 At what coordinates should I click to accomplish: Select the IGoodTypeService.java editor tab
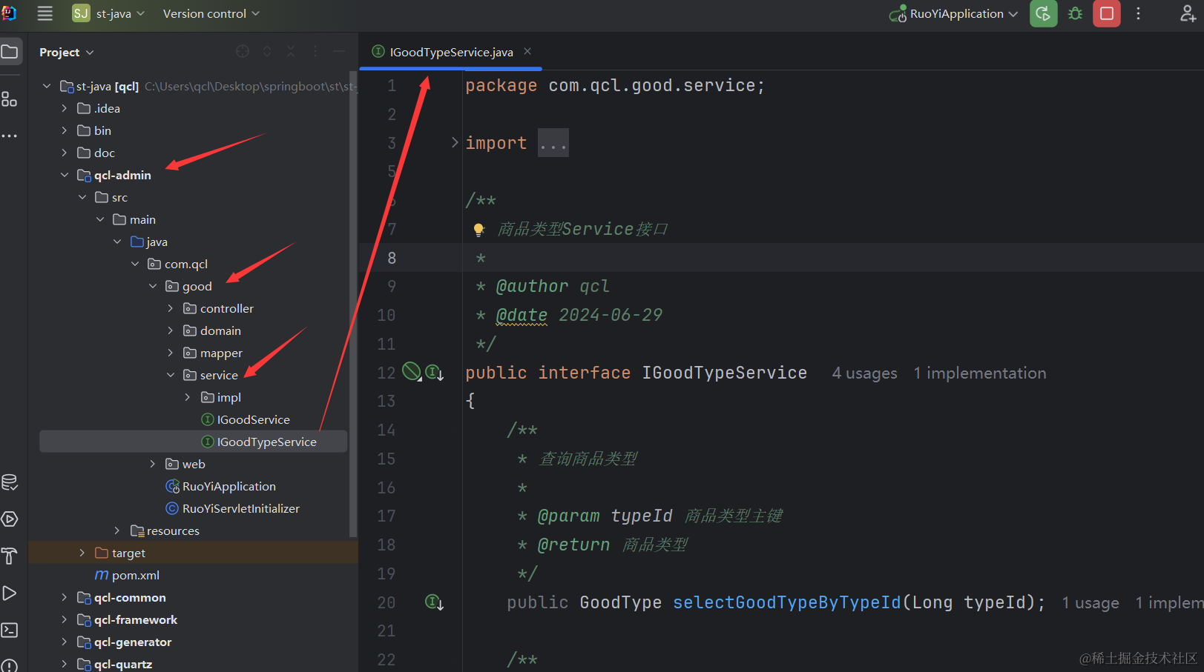pyautogui.click(x=450, y=52)
